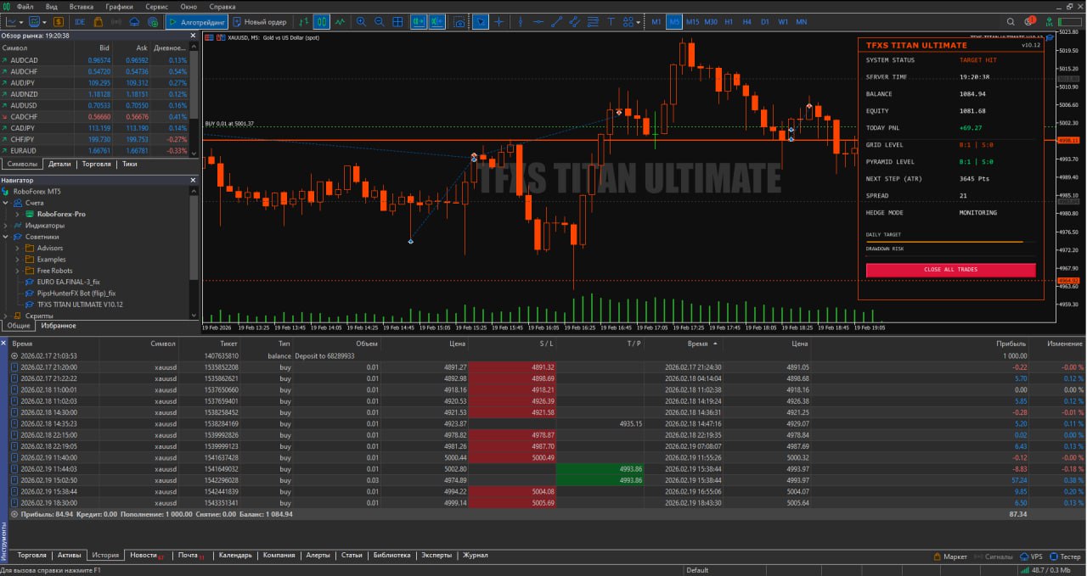Toggle the Algo Trading button
Viewport: 1087px width, 576px height.
click(x=196, y=22)
